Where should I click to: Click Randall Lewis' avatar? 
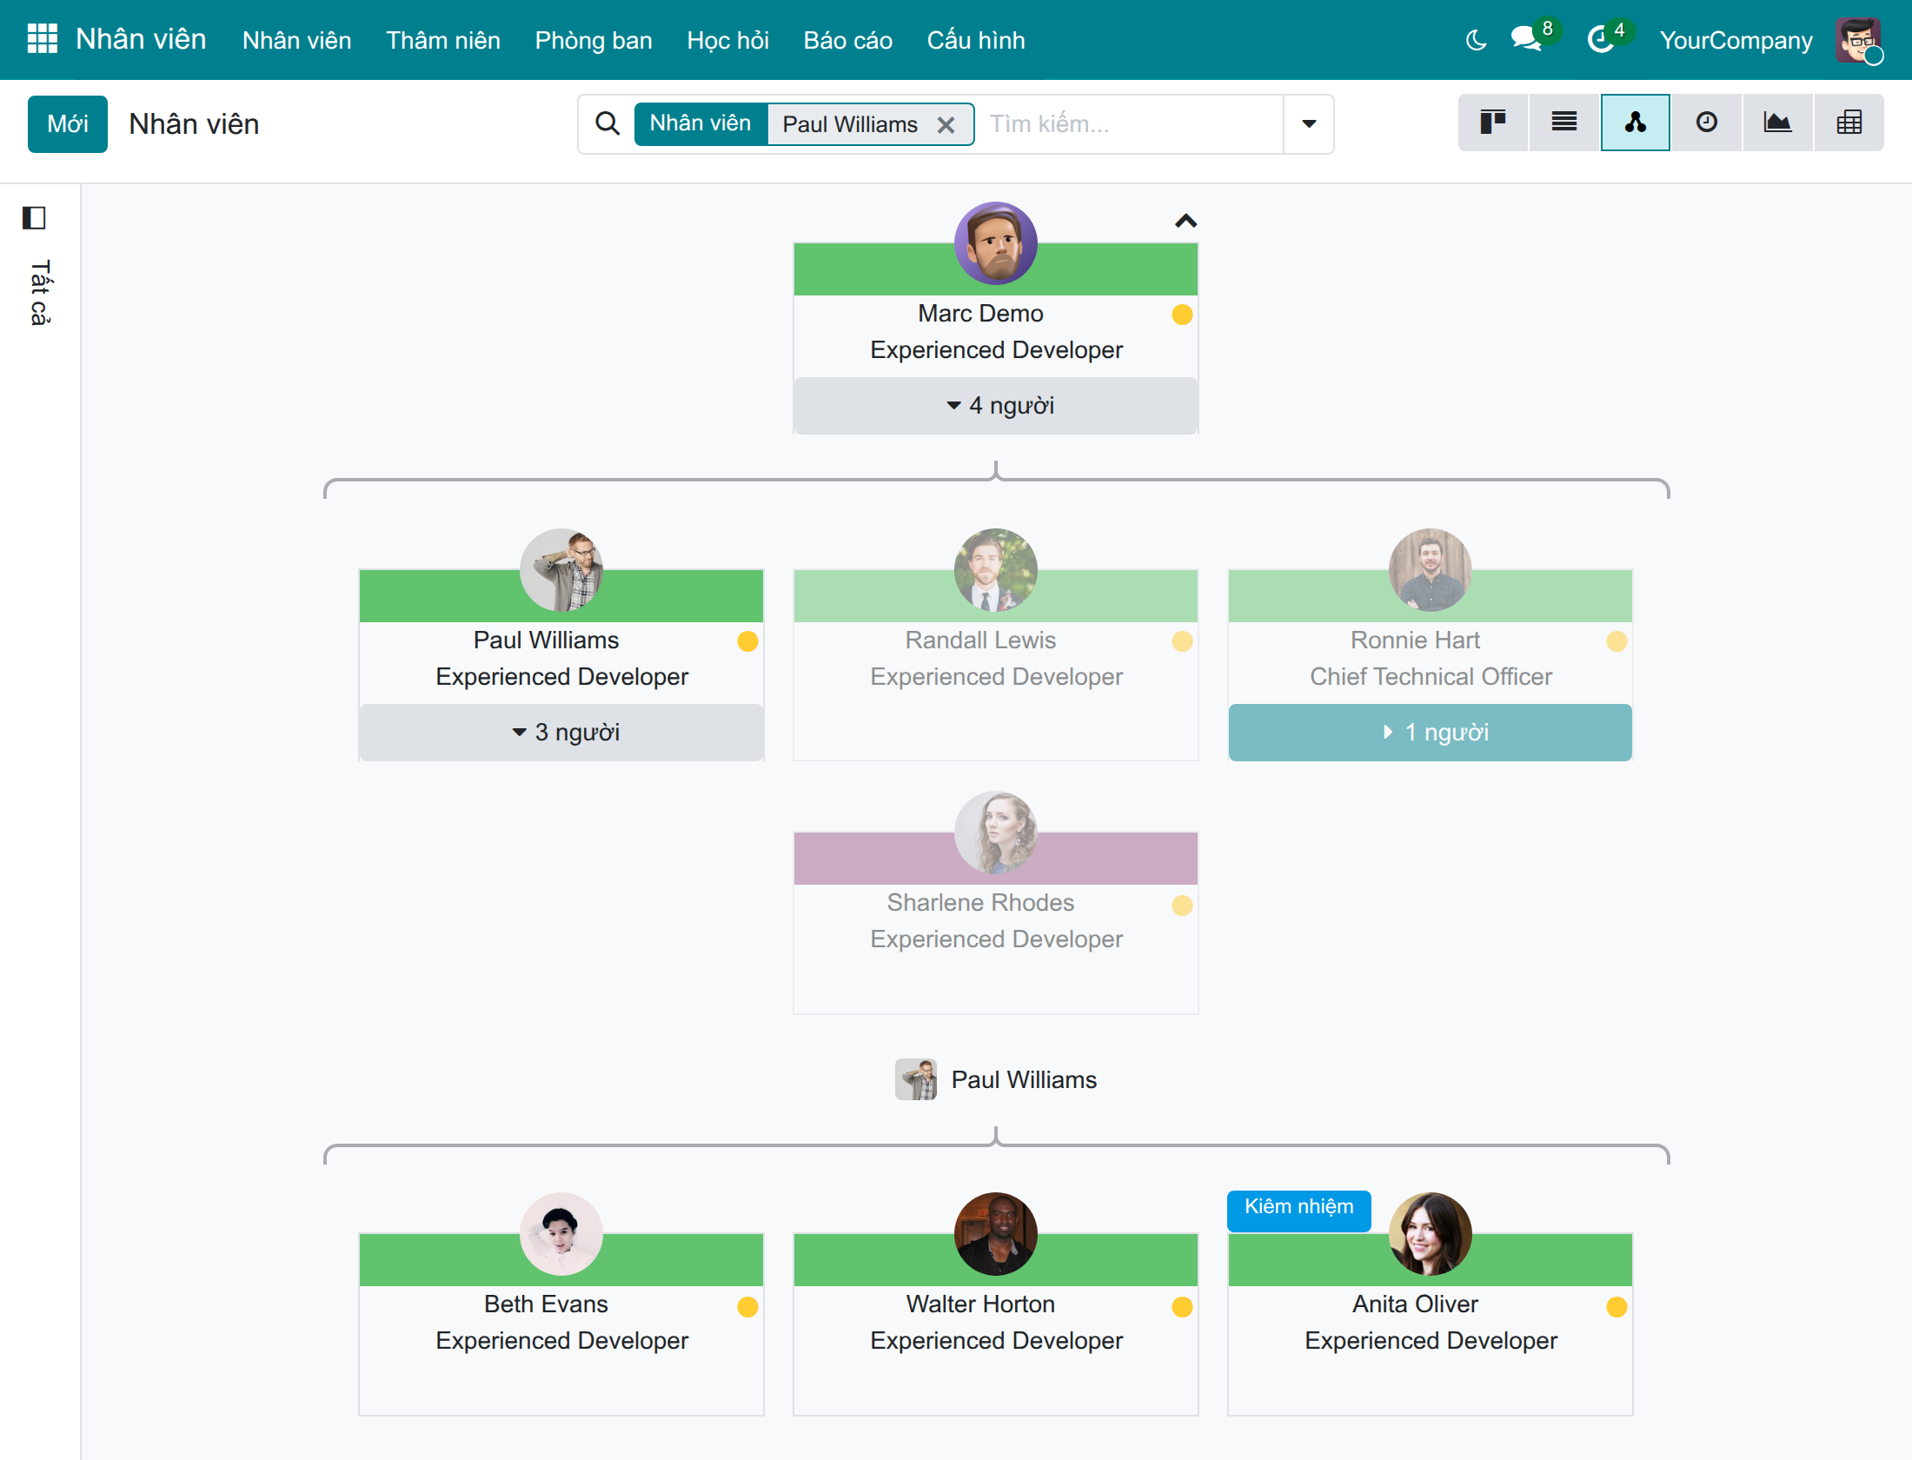point(996,570)
